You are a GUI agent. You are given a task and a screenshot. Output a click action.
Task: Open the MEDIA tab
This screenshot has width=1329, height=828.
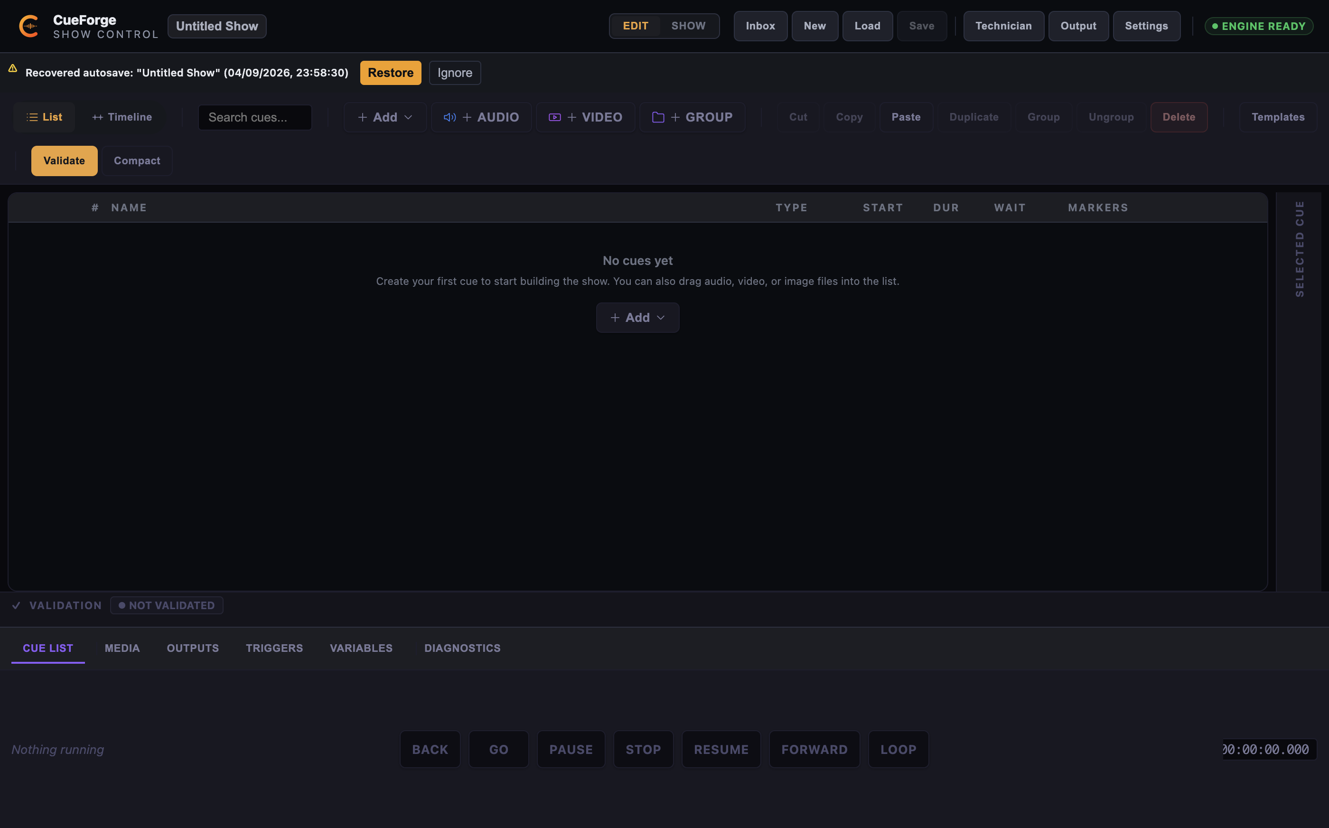point(122,648)
